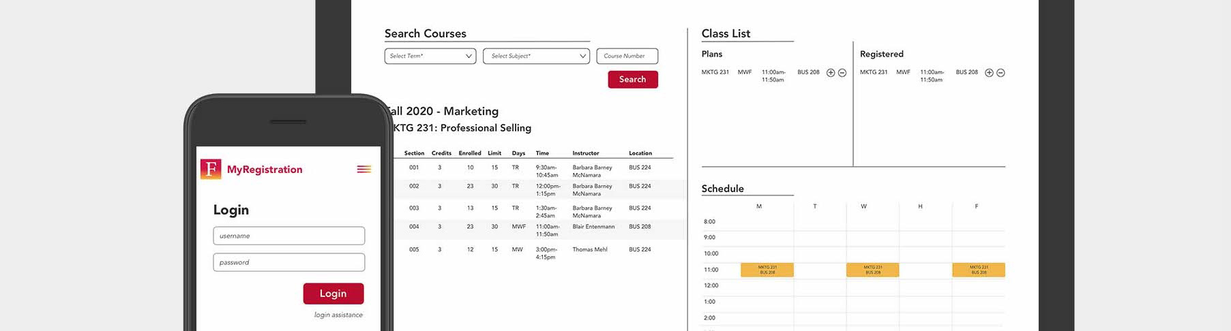Remove the Plans MKTG 231 class with minus
Viewport: 1231px width, 331px height.
842,73
